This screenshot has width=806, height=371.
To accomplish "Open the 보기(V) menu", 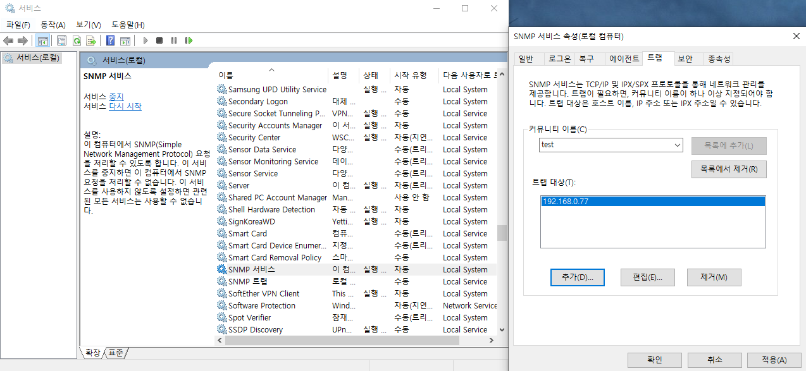I will (x=89, y=25).
